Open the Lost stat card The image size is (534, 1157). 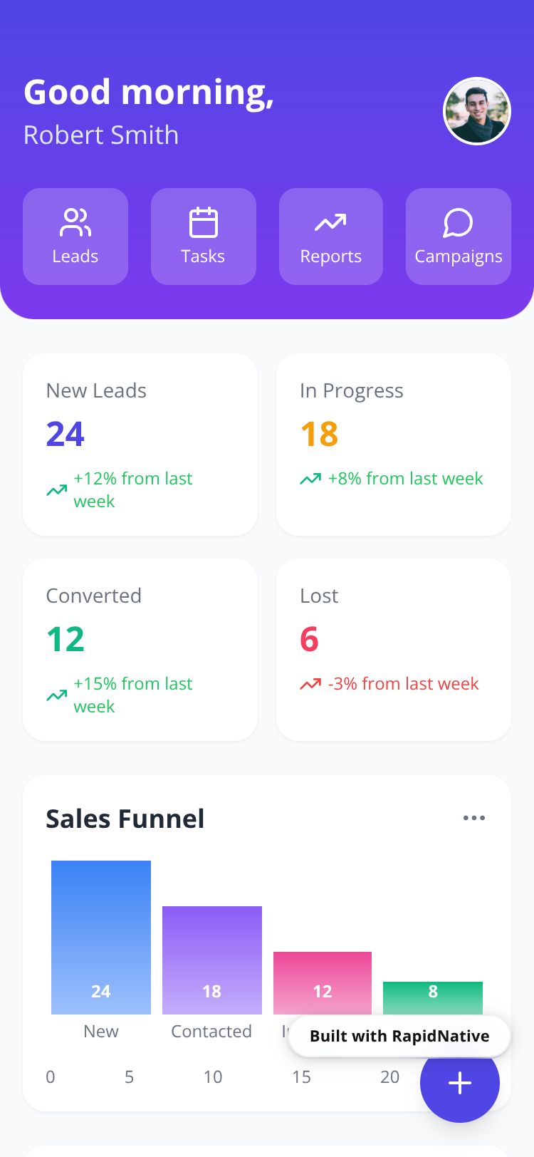point(393,649)
